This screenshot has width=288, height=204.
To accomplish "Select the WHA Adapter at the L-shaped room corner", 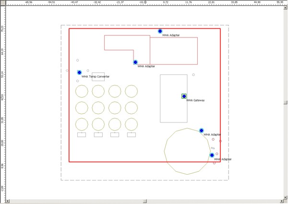I will tap(135, 62).
